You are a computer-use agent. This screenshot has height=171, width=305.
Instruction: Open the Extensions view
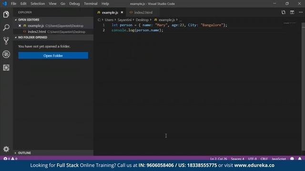6,67
